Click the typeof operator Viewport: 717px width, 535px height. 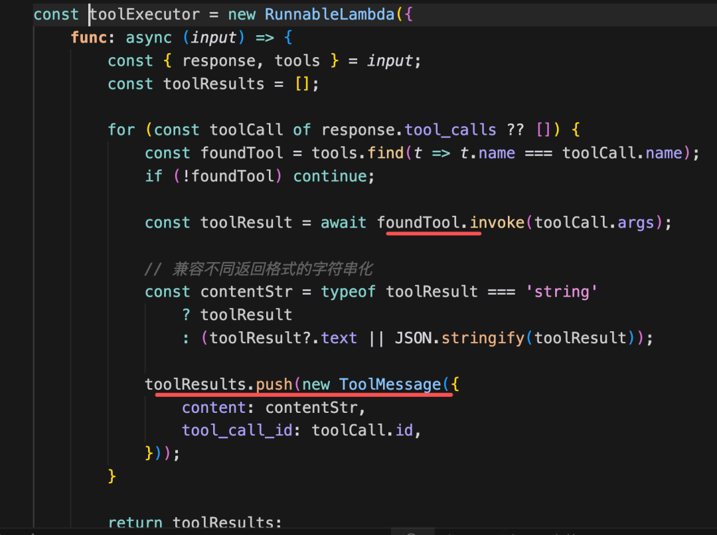click(348, 292)
